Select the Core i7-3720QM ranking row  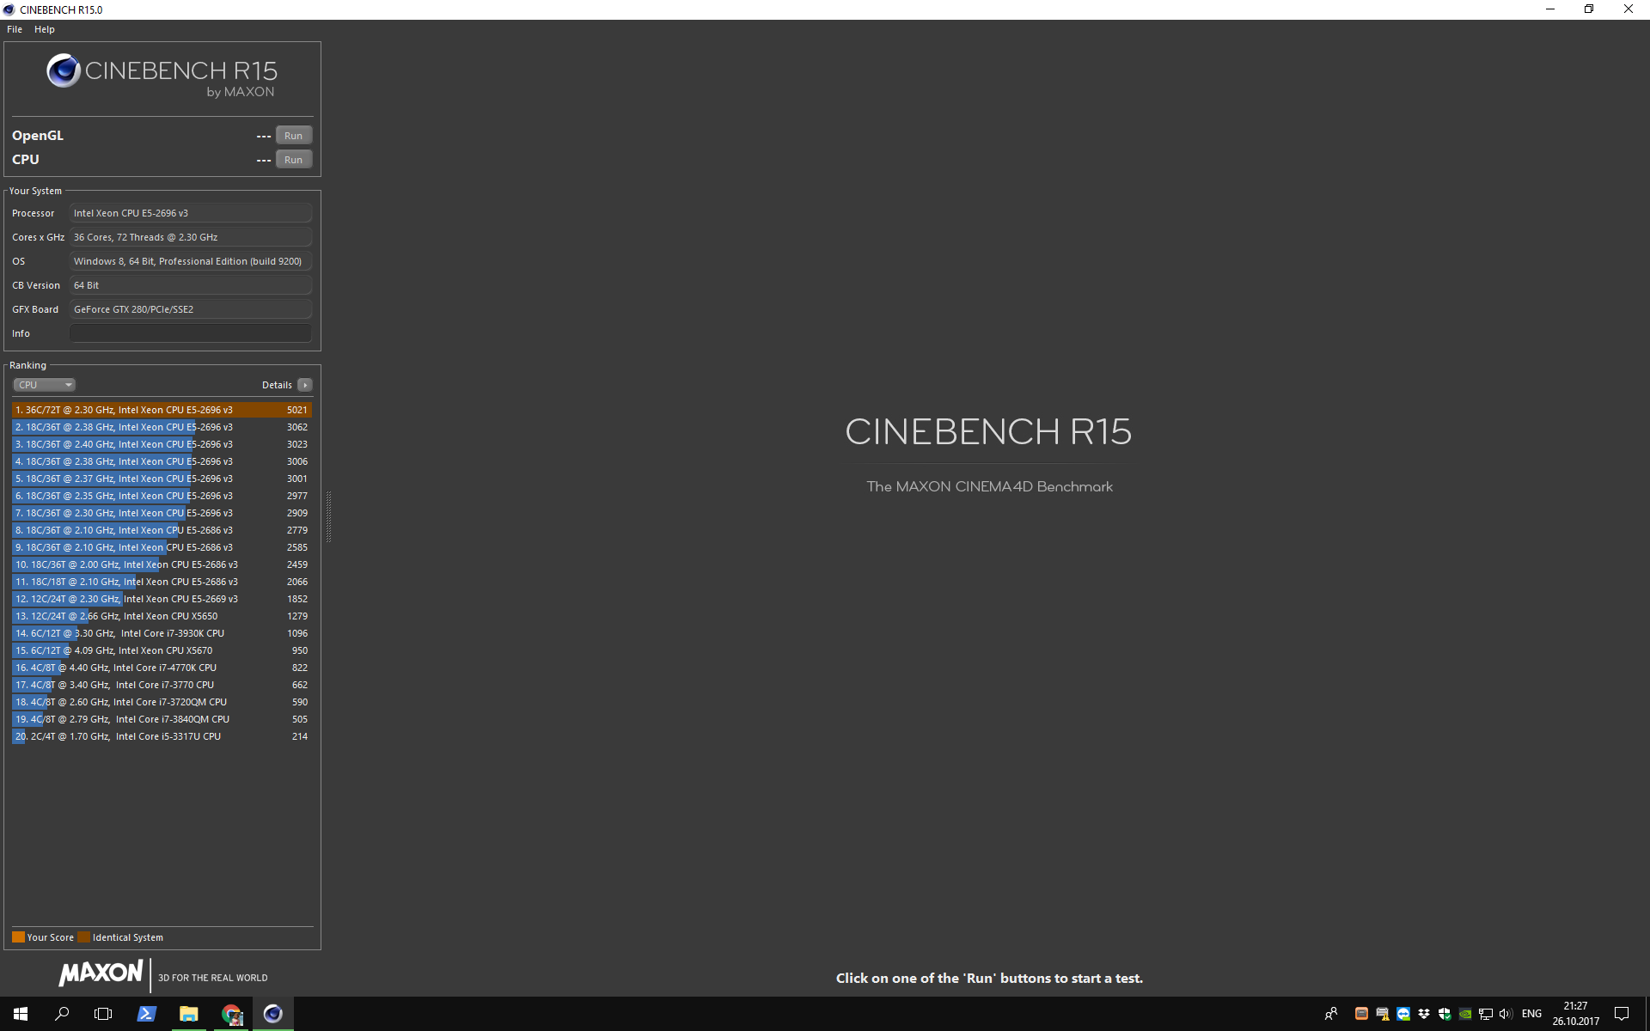tap(162, 702)
